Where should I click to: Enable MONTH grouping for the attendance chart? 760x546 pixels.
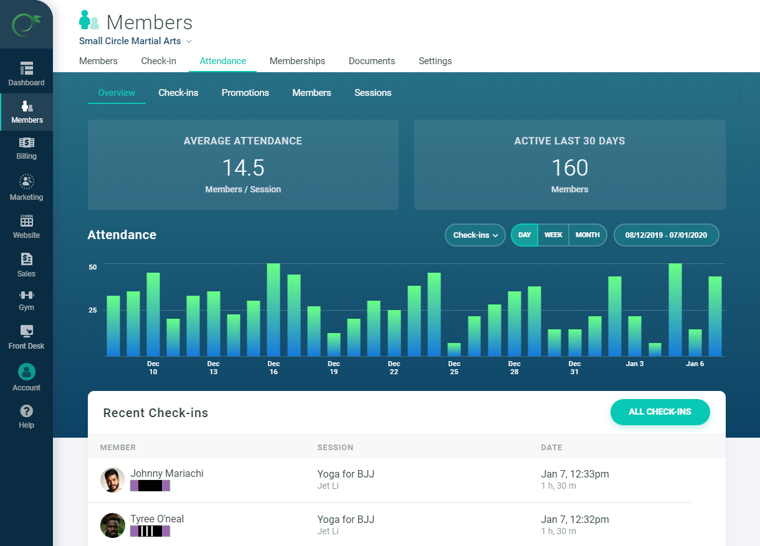[587, 235]
